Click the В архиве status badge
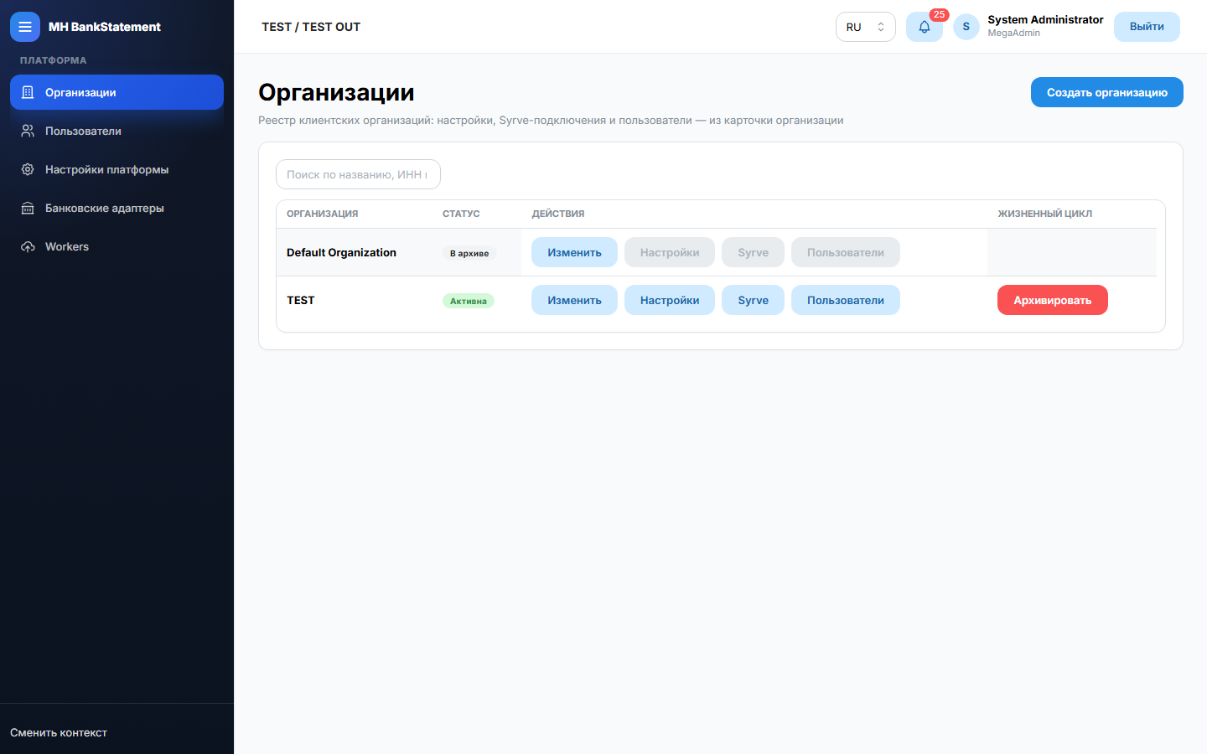Image resolution: width=1207 pixels, height=754 pixels. click(469, 253)
